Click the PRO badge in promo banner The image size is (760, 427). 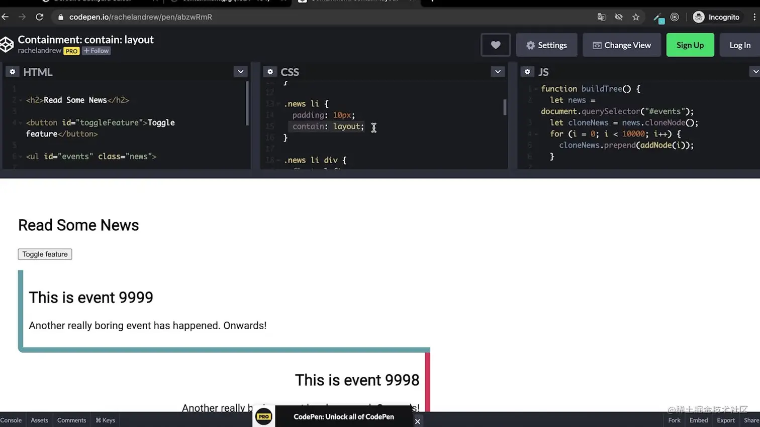(264, 416)
